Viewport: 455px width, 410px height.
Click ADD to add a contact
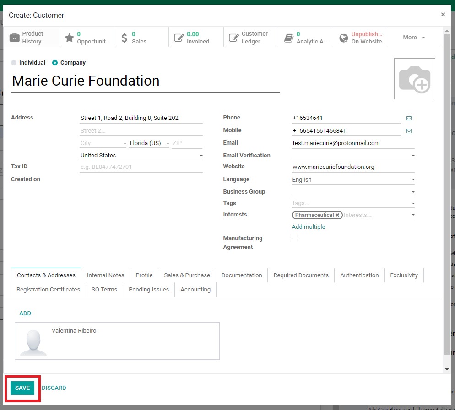[x=25, y=313]
